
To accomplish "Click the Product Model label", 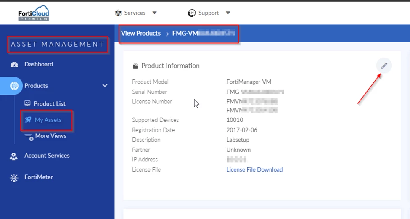I will (x=150, y=82).
